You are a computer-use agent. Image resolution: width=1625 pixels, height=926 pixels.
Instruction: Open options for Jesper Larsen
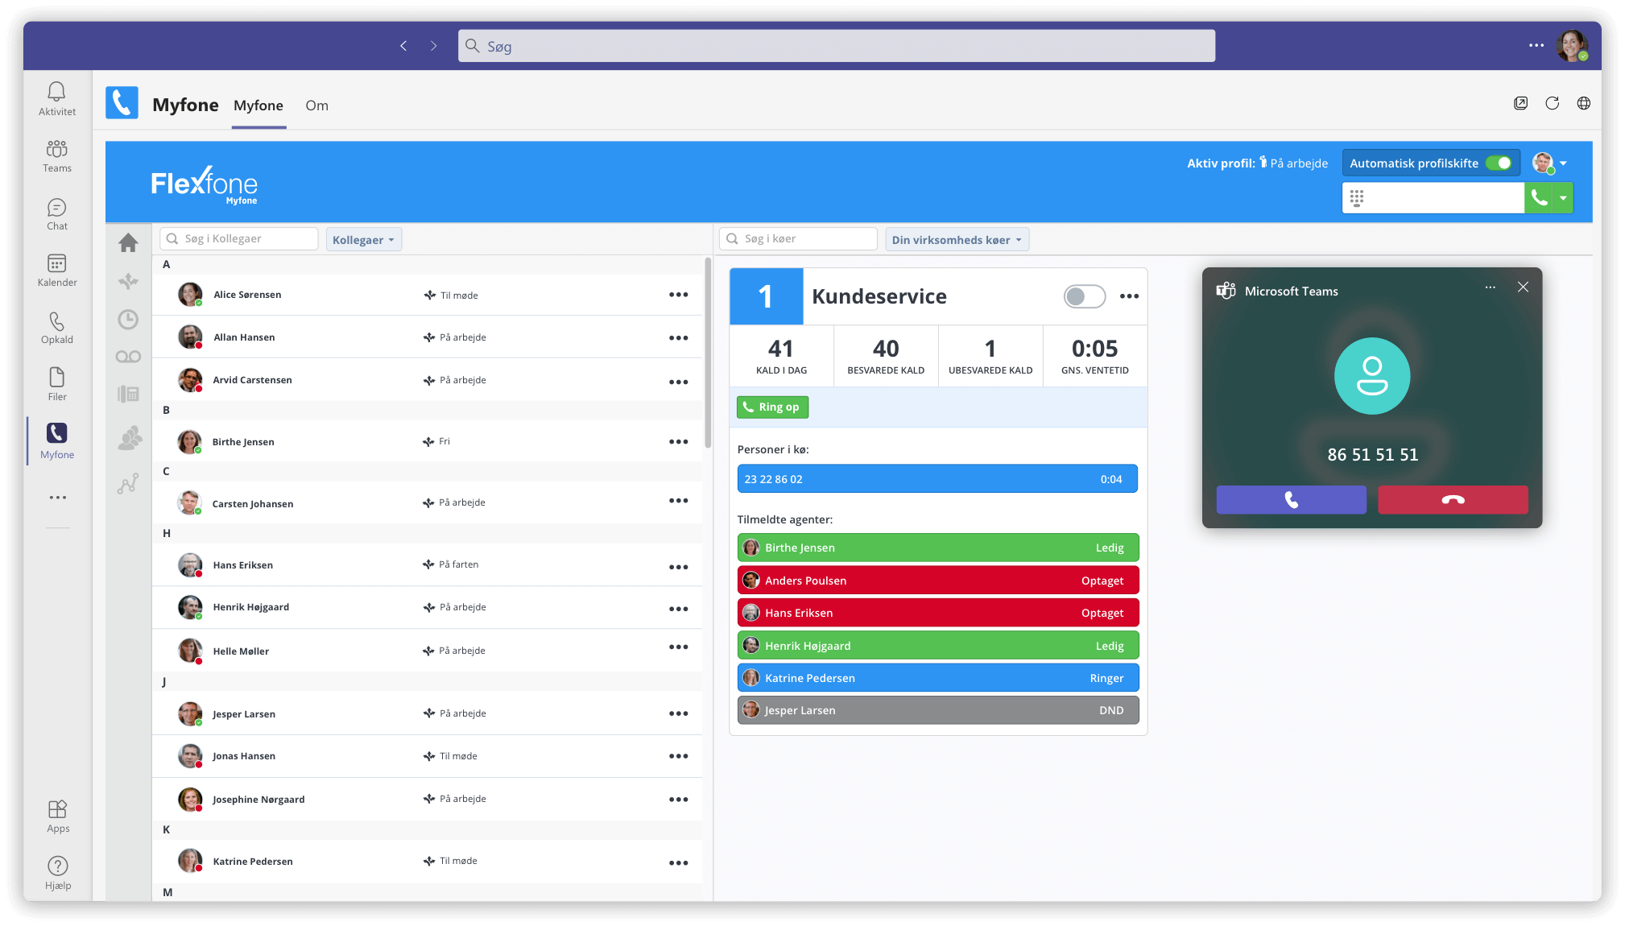tap(678, 713)
